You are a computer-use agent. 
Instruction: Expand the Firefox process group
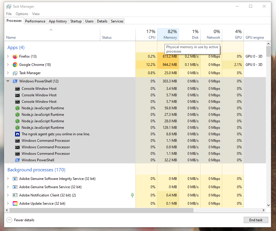(x=7, y=56)
